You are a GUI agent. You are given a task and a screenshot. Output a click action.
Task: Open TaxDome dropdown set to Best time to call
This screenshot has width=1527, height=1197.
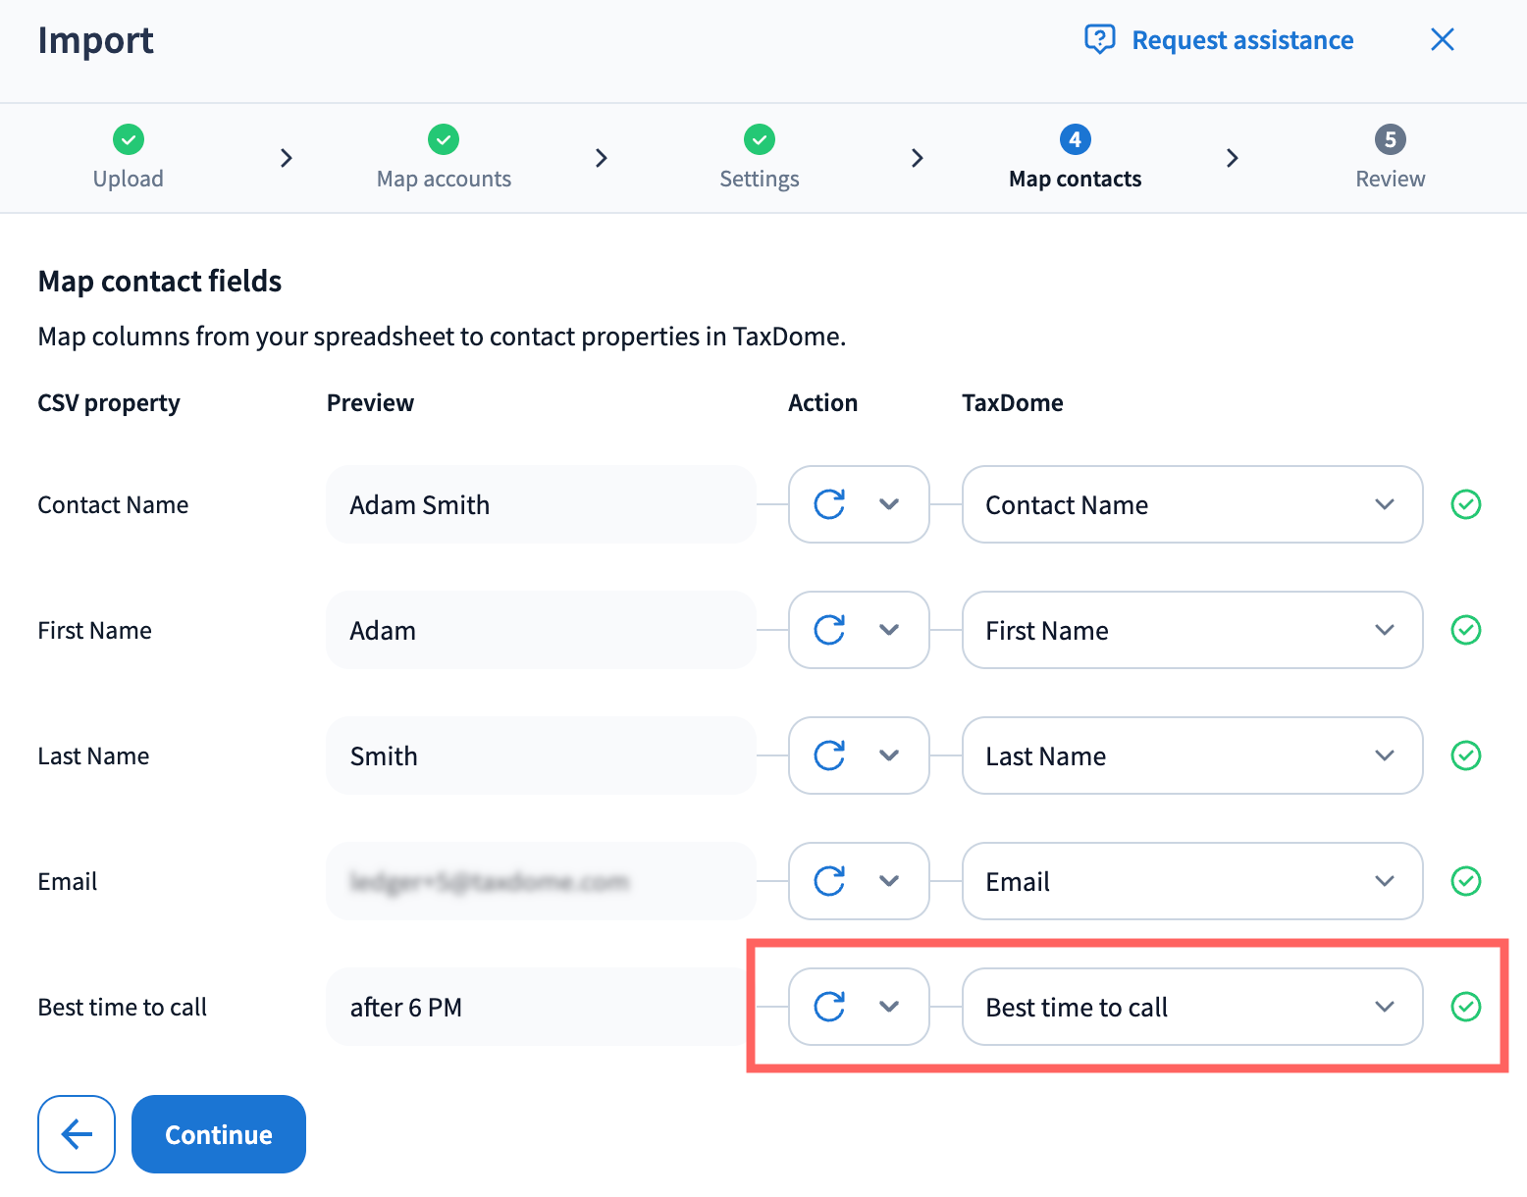[x=1191, y=1007]
